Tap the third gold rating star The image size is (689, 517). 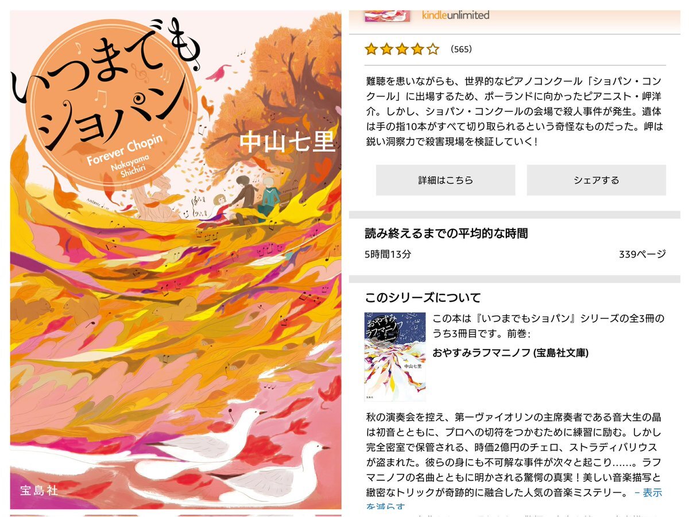click(402, 49)
